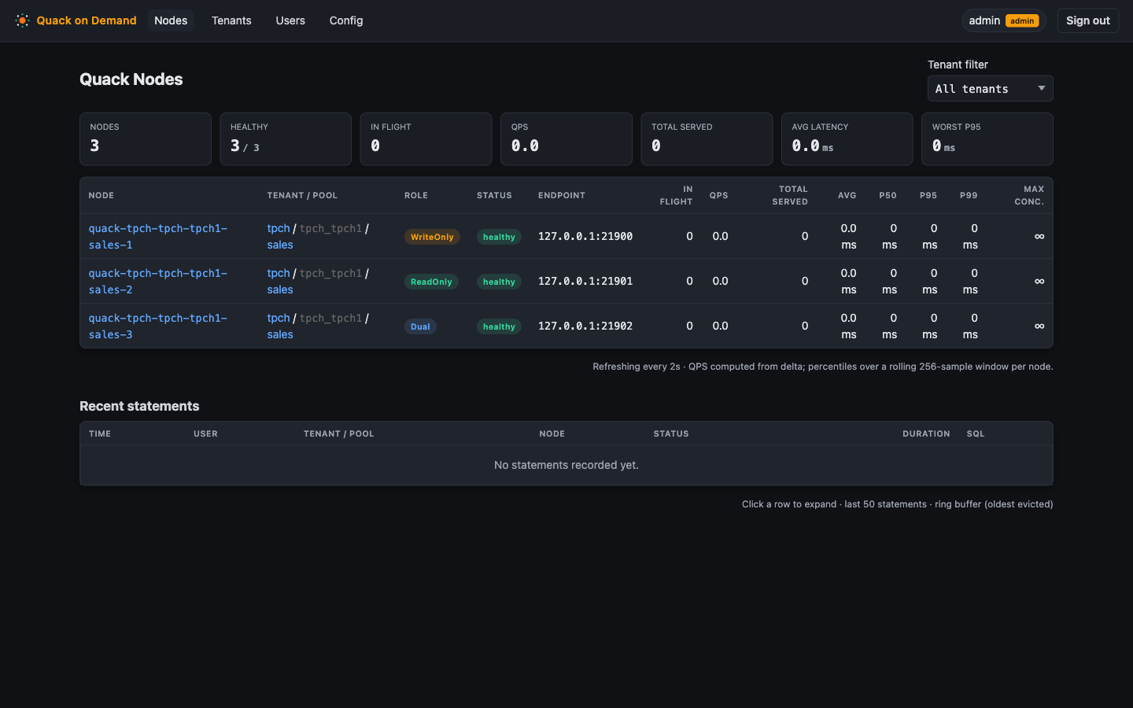Click the P99 column header
The height and width of the screenshot is (708, 1133).
pyautogui.click(x=969, y=195)
